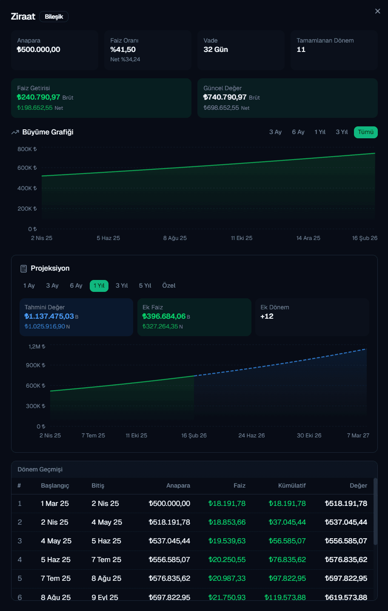Click the trend icon beside Büyüme Grafiği
Viewport: 388px width, 611px height.
click(x=15, y=132)
